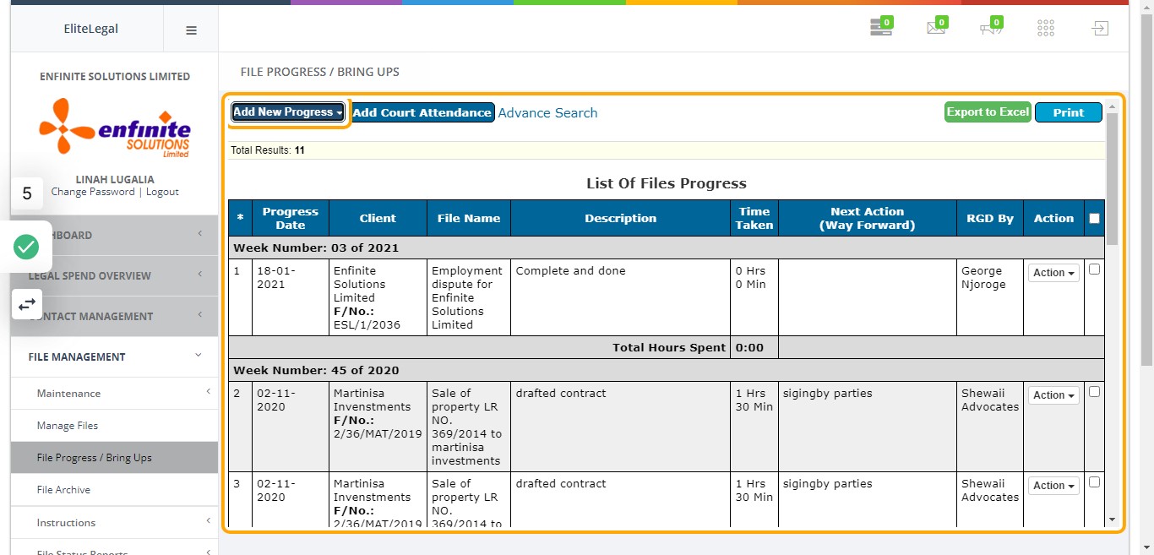This screenshot has height=555, width=1154.
Task: Click the Enfinite Solutions logo
Action: [x=115, y=128]
